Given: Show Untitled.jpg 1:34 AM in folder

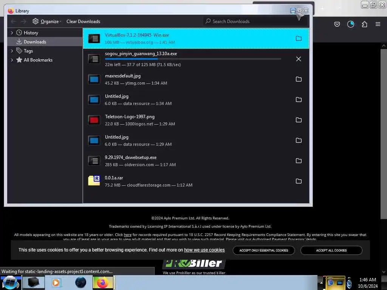Looking at the screenshot, I should coord(299,100).
